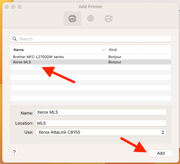Click Bonjour kind in Brother row
Viewport: 180px width, 164px height.
(115, 57)
